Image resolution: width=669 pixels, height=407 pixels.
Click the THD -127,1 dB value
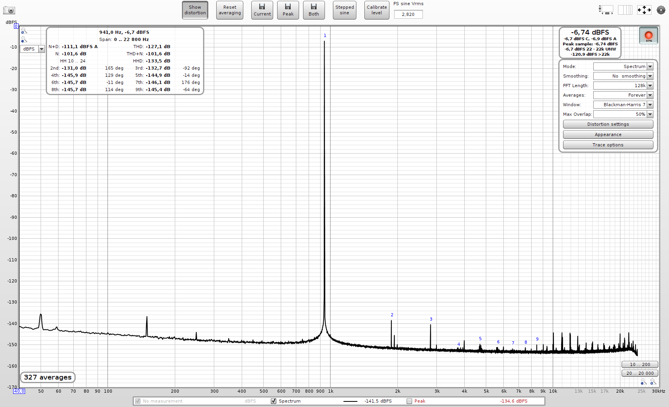tap(158, 47)
